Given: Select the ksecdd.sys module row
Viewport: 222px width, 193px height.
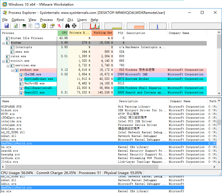Looking at the screenshot, I should pos(109,151).
